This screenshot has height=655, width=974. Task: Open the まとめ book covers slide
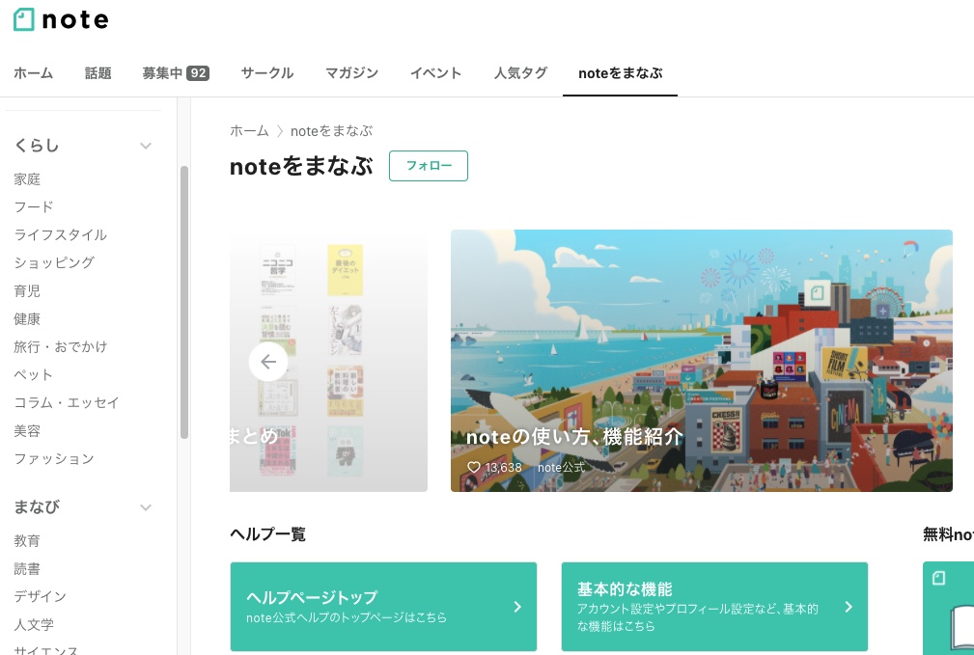(328, 360)
